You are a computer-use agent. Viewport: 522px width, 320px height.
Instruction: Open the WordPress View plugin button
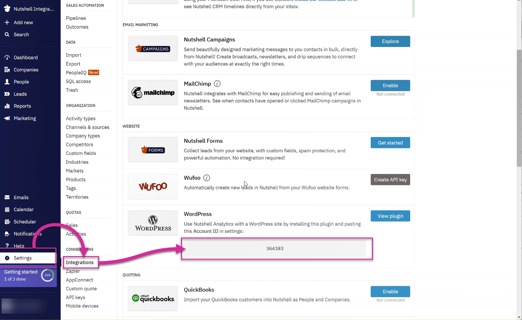click(x=390, y=216)
